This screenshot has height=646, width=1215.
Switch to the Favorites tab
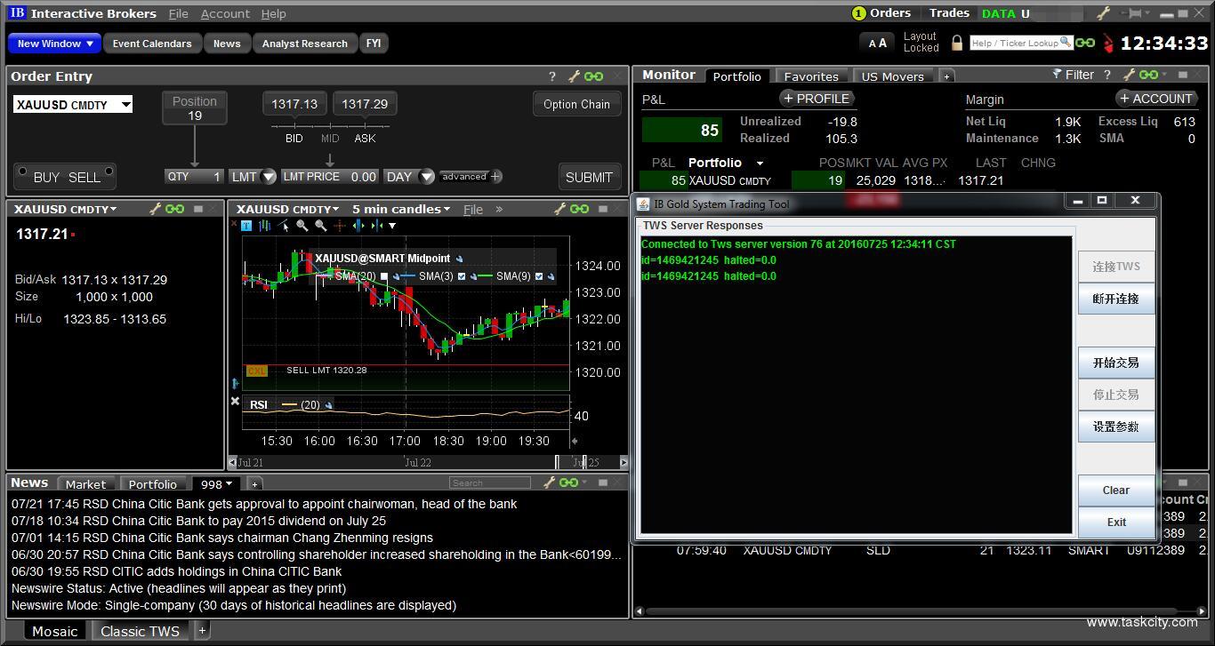point(810,76)
